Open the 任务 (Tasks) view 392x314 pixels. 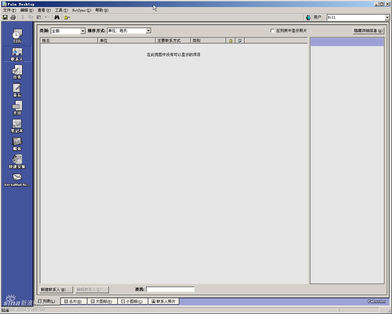click(x=17, y=72)
